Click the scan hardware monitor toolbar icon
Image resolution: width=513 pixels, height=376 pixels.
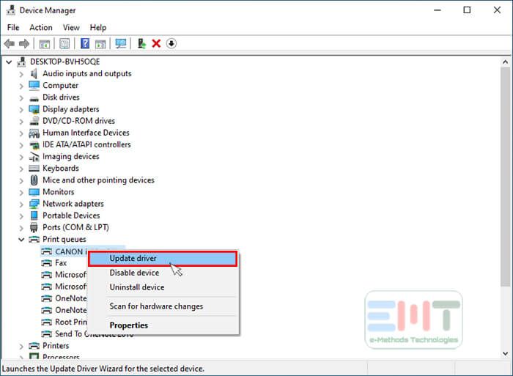(x=121, y=44)
